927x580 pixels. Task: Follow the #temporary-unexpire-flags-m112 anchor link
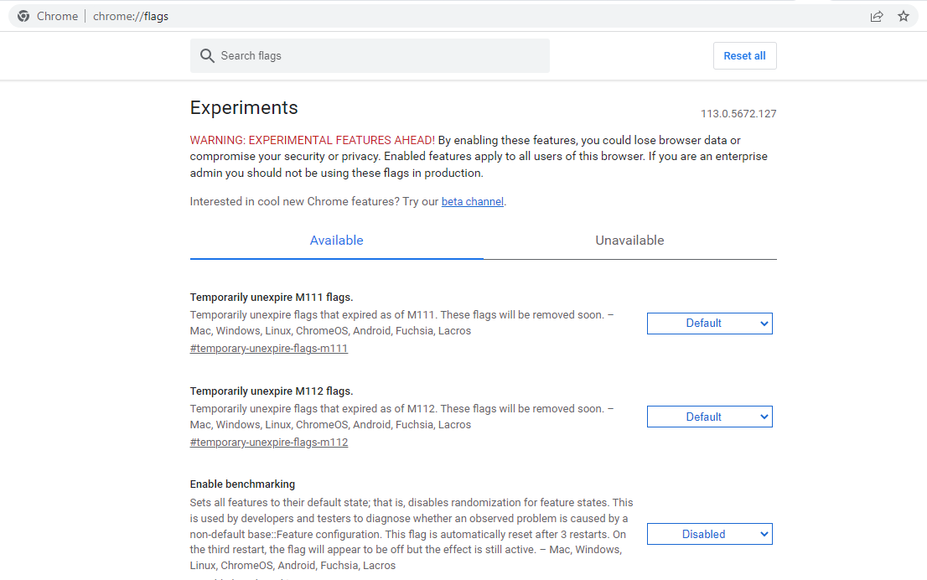[269, 443]
